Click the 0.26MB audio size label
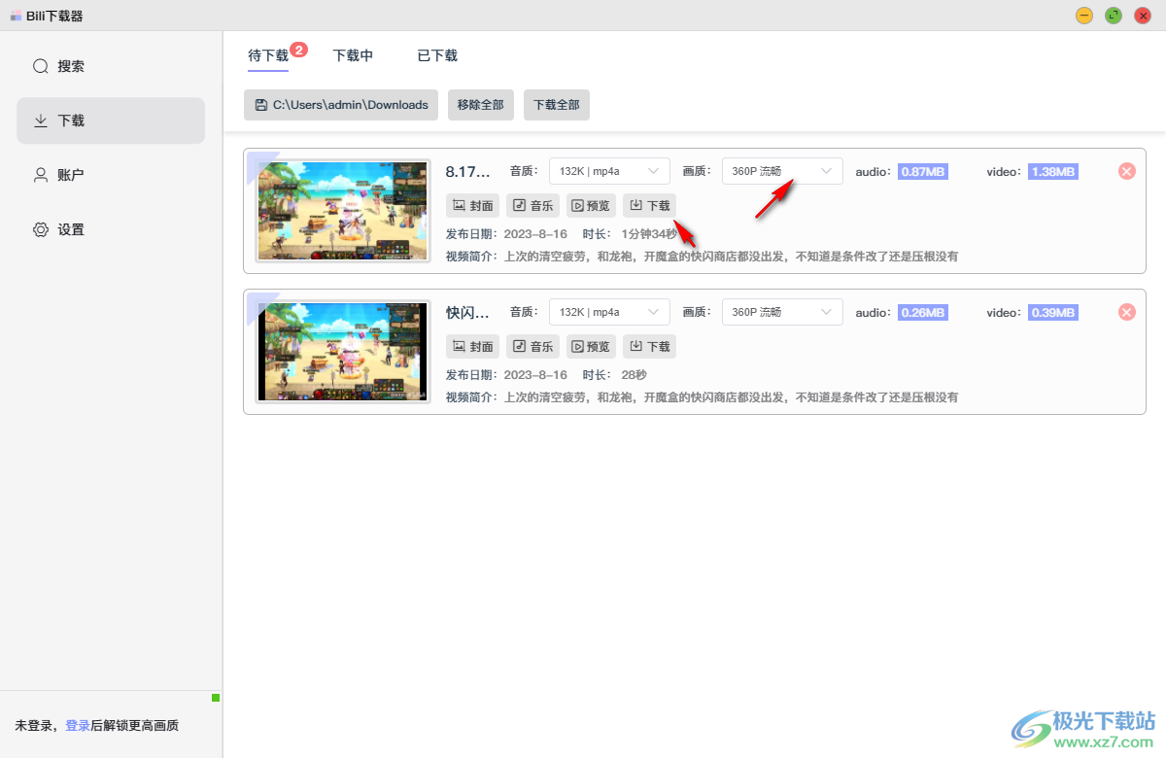Screen dimensions: 1166x758 (922, 312)
